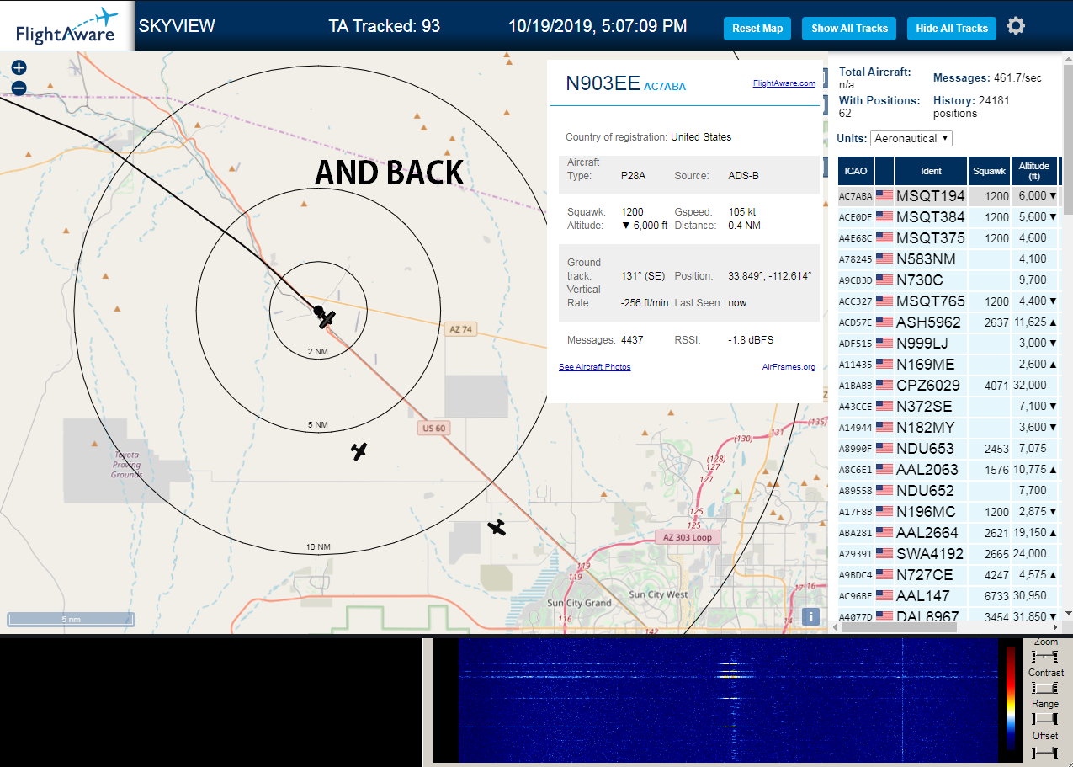Click the waterfall color scale bar

pos(1011,698)
